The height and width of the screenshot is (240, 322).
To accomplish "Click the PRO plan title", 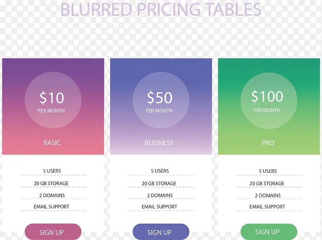I will click(x=268, y=143).
